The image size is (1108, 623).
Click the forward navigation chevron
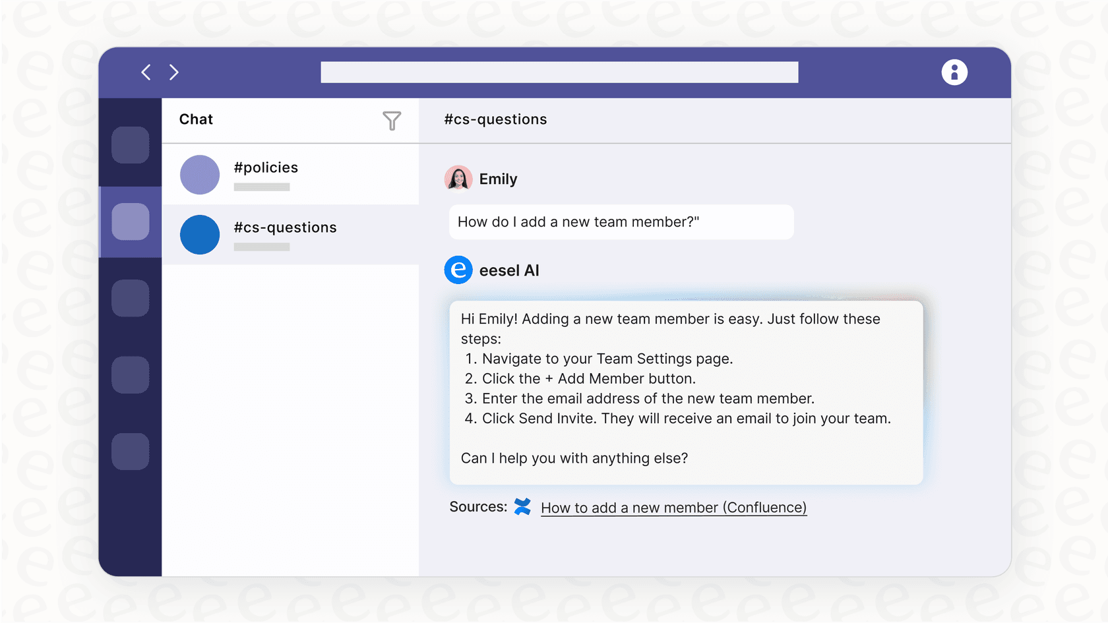173,72
